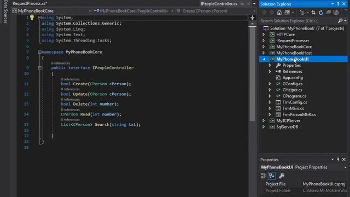This screenshot has width=350, height=197.
Task: Select Alphabetical sort in Properties panel
Action: (x=272, y=176)
